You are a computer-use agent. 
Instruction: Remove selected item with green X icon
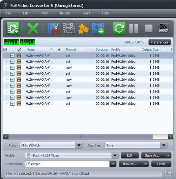(x=33, y=29)
